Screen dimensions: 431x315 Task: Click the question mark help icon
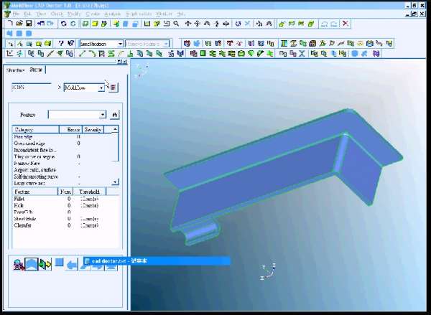click(61, 43)
